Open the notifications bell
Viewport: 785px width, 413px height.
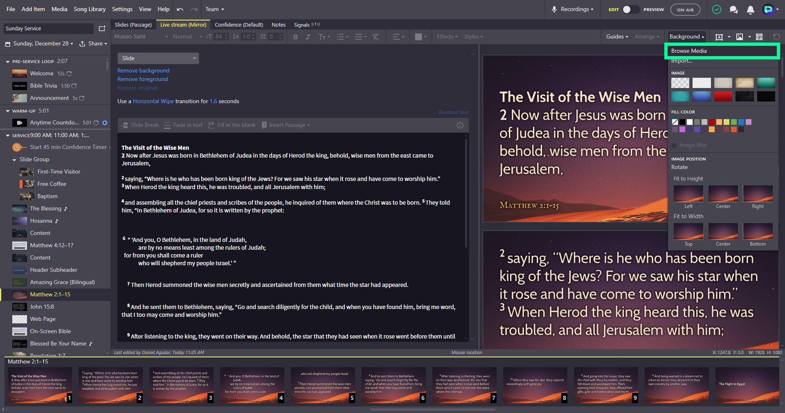[x=751, y=9]
